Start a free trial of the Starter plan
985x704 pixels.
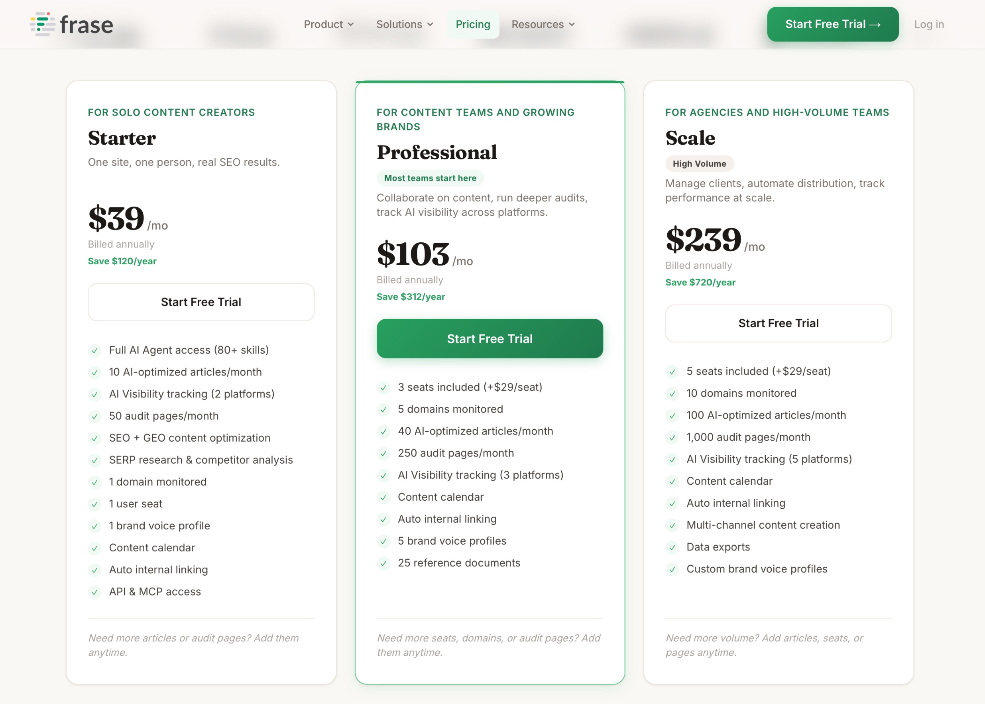pyautogui.click(x=201, y=302)
